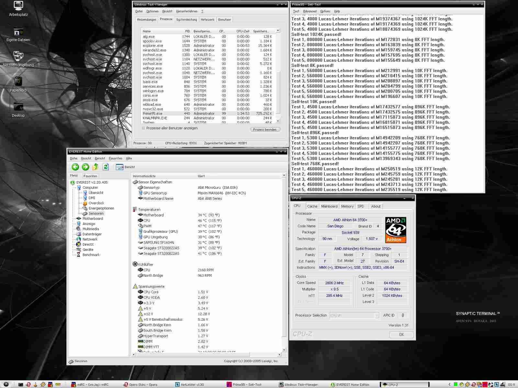The image size is (518, 388).
Task: Click OK button in CPU-Z
Action: 401,335
